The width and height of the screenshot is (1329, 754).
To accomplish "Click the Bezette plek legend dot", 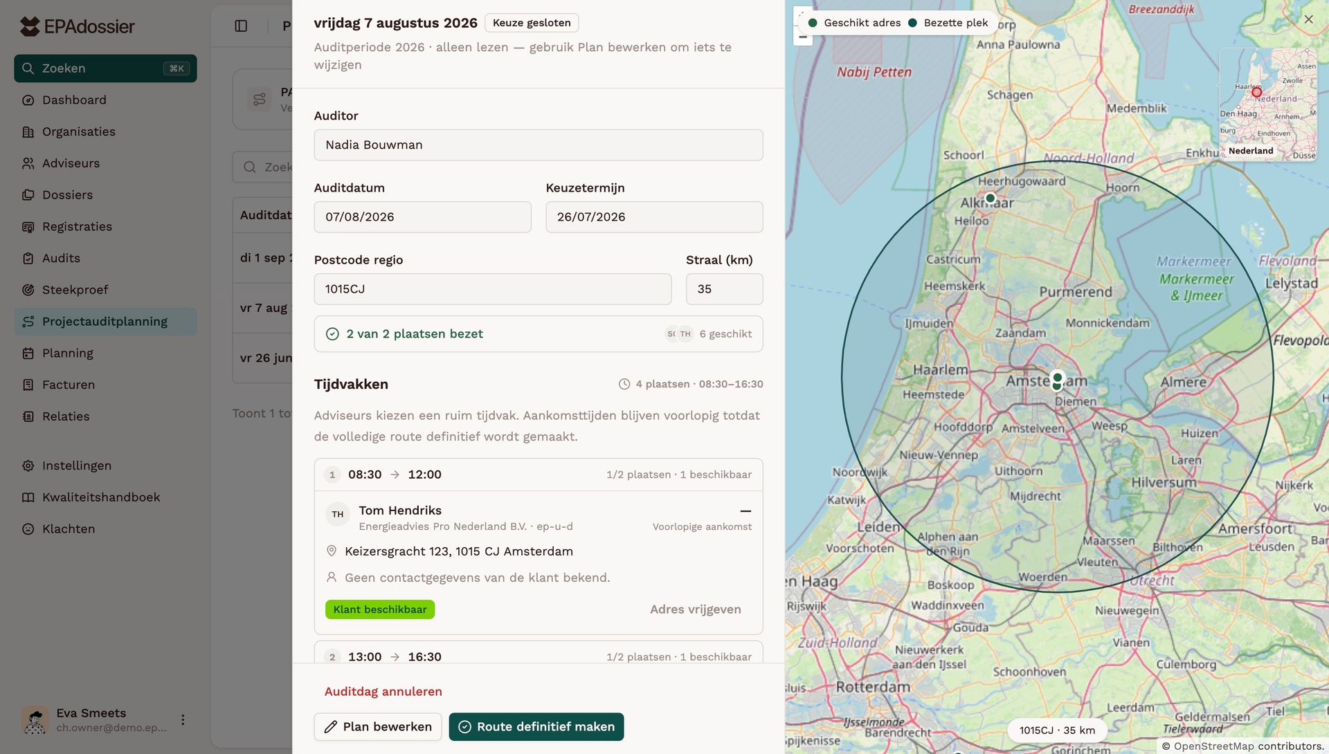I will [x=912, y=23].
